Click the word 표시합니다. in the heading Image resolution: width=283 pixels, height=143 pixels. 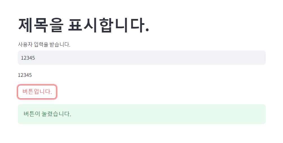point(109,25)
